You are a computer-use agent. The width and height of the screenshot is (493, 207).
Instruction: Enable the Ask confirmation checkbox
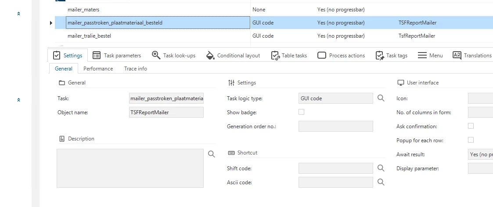pyautogui.click(x=471, y=126)
